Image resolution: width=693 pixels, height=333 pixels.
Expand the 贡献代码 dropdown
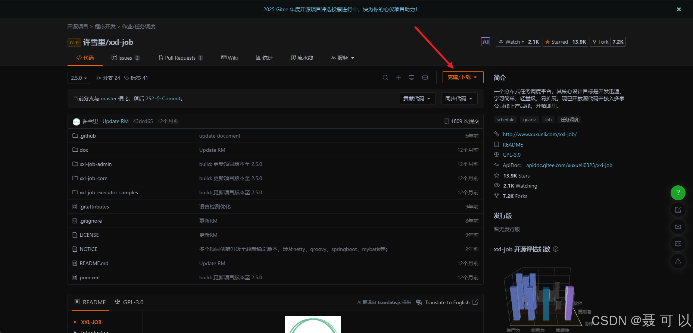click(417, 98)
